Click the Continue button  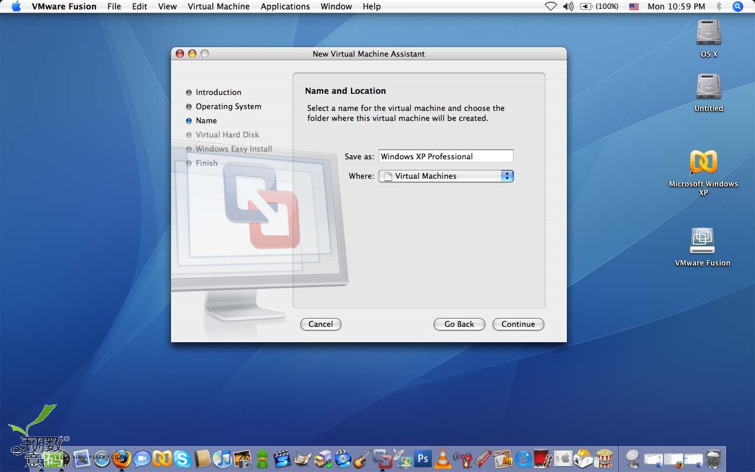click(518, 324)
